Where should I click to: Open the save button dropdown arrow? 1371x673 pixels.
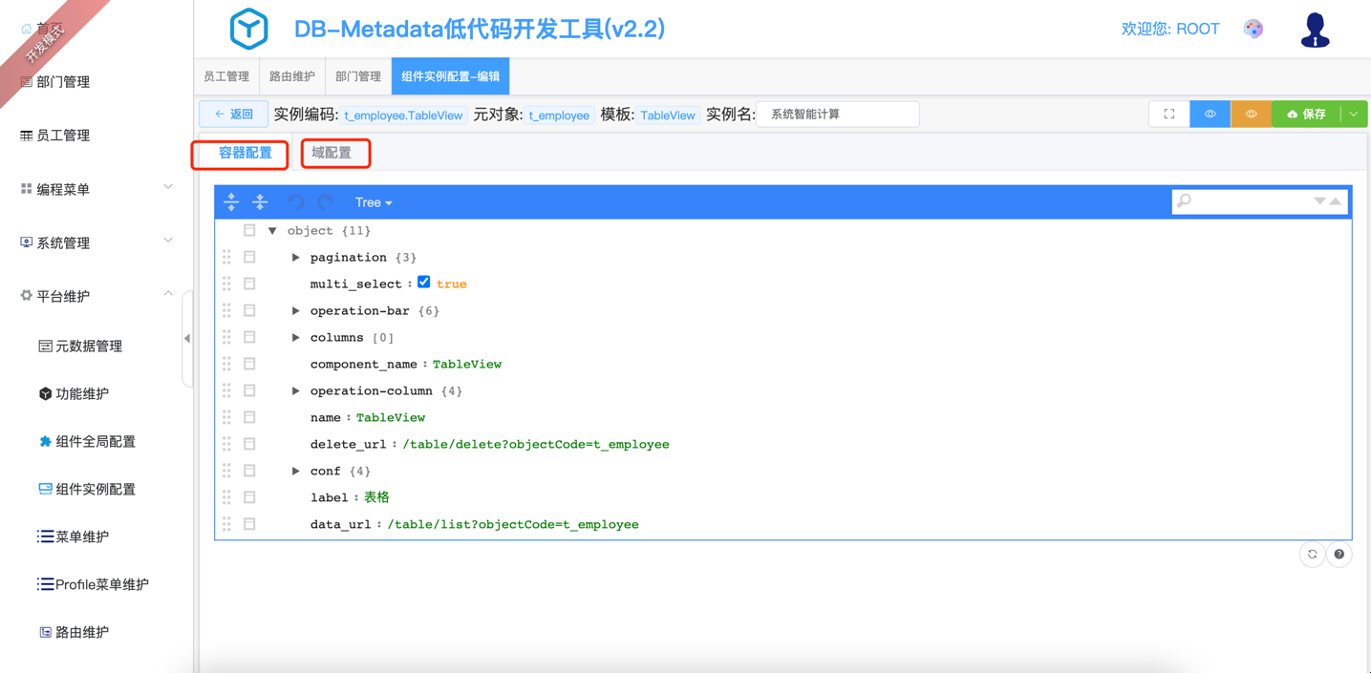[1354, 115]
